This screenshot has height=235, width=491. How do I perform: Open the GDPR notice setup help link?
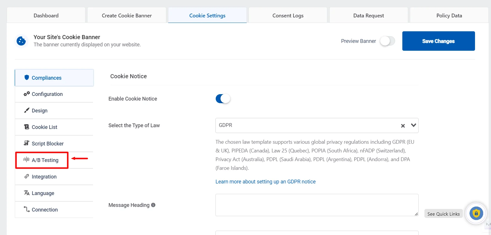[x=265, y=182]
